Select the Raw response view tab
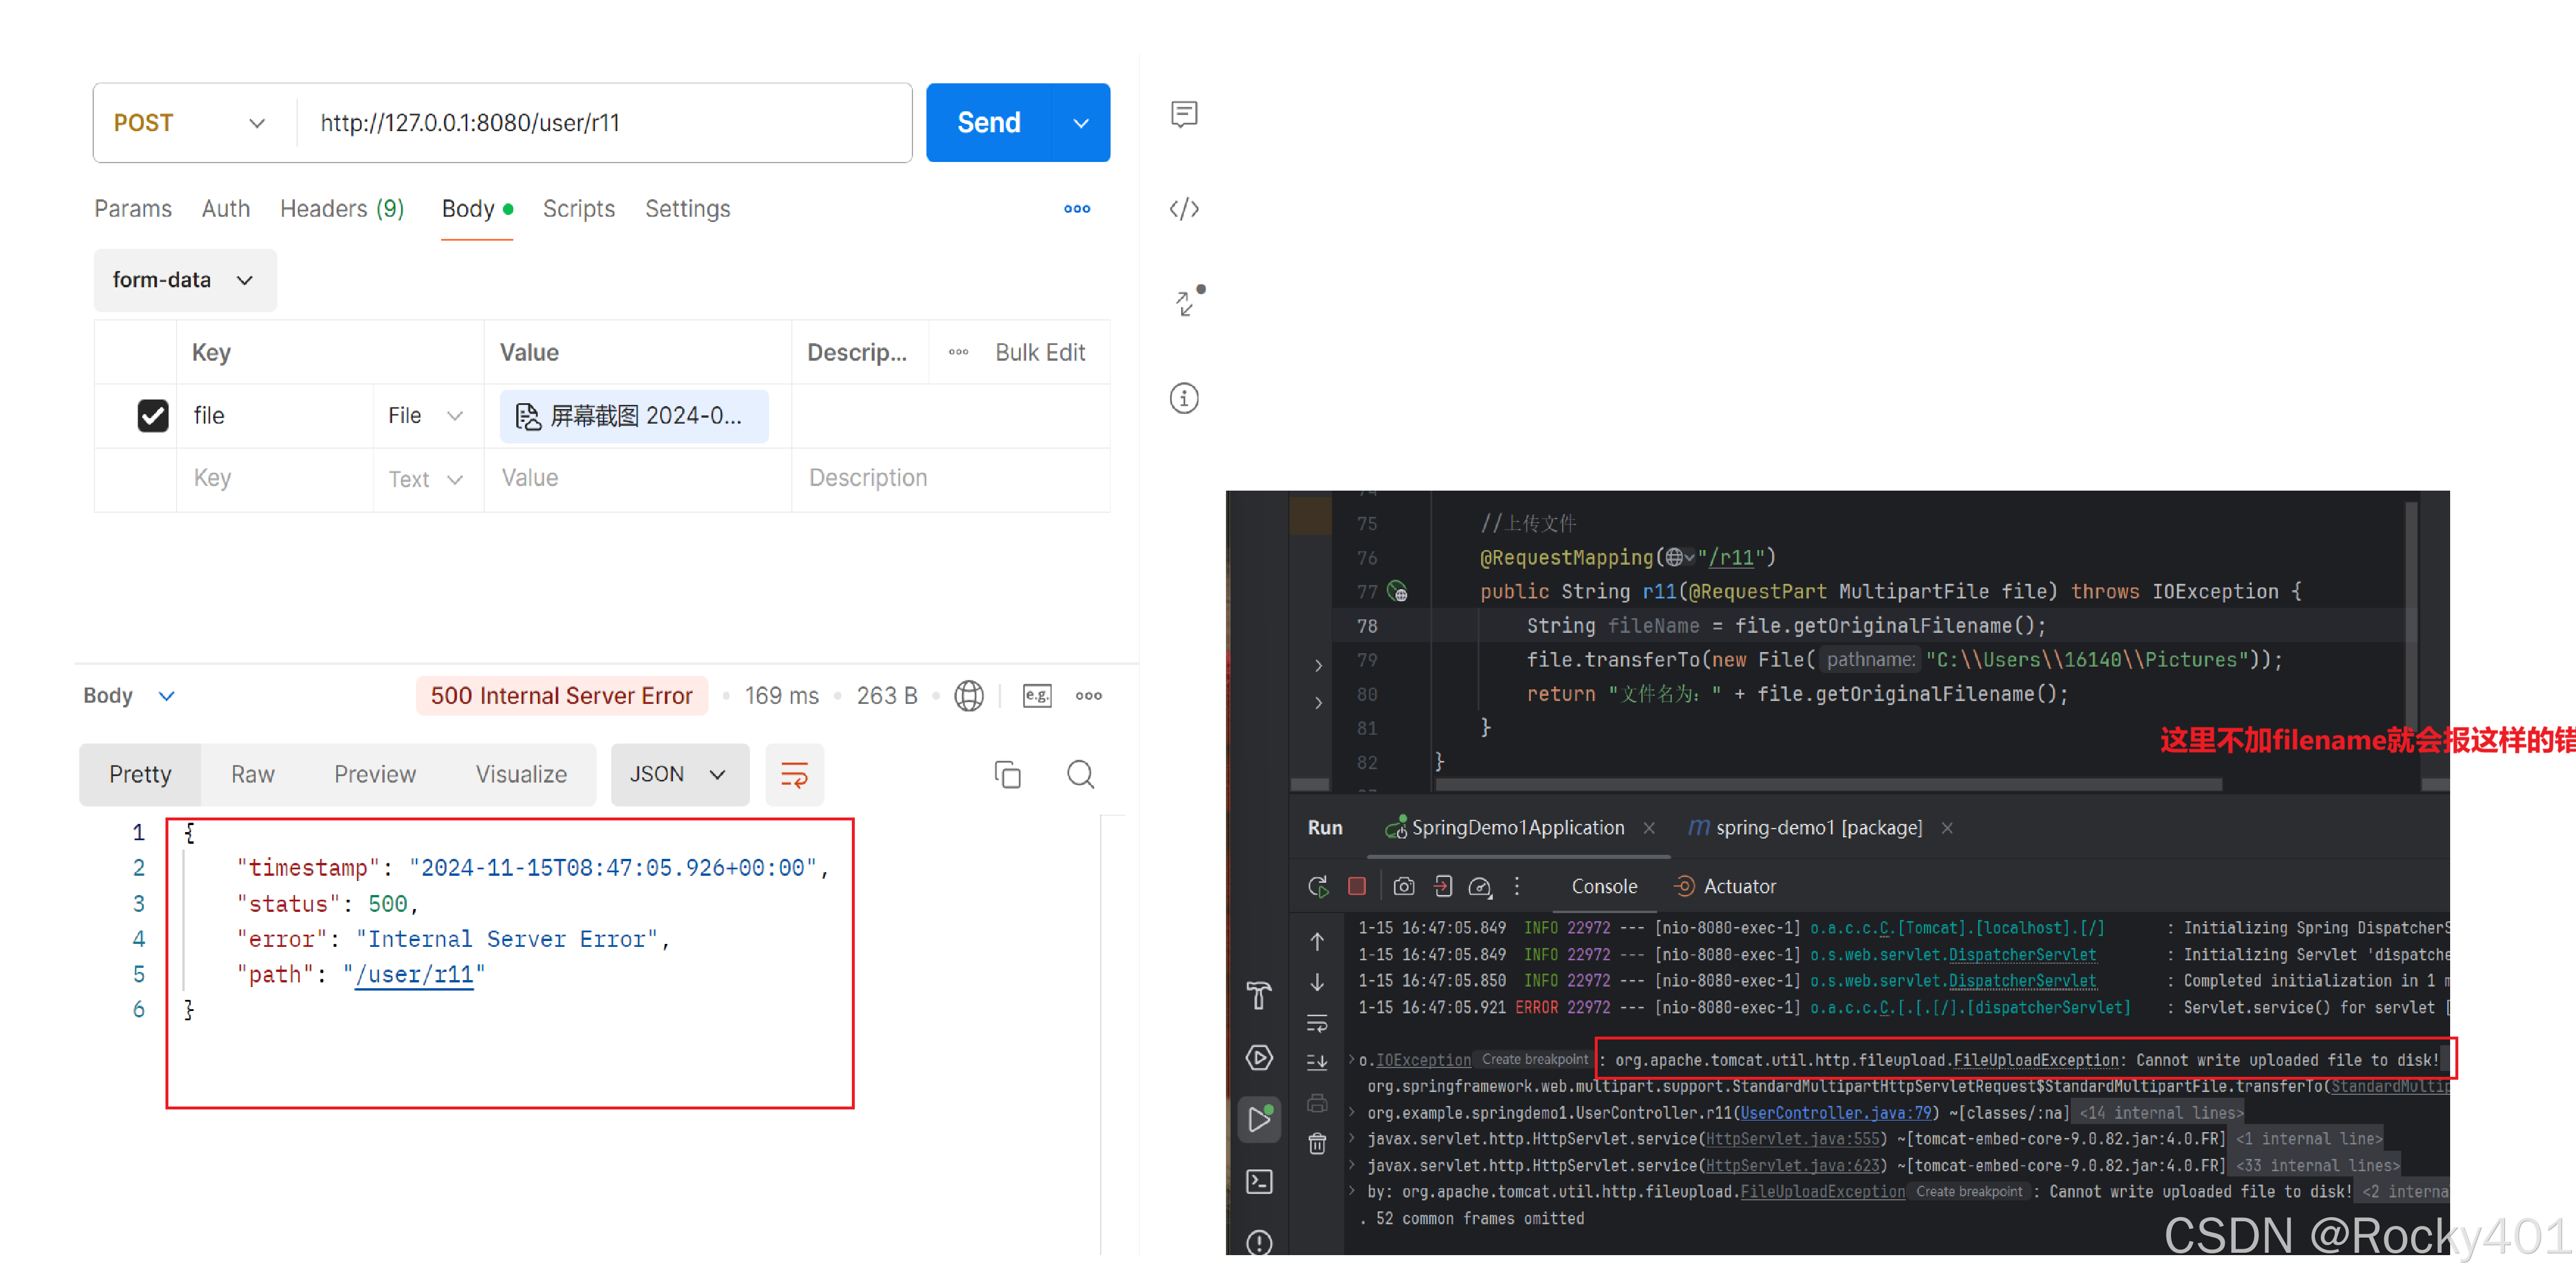2576x1279 pixels. pos(252,775)
